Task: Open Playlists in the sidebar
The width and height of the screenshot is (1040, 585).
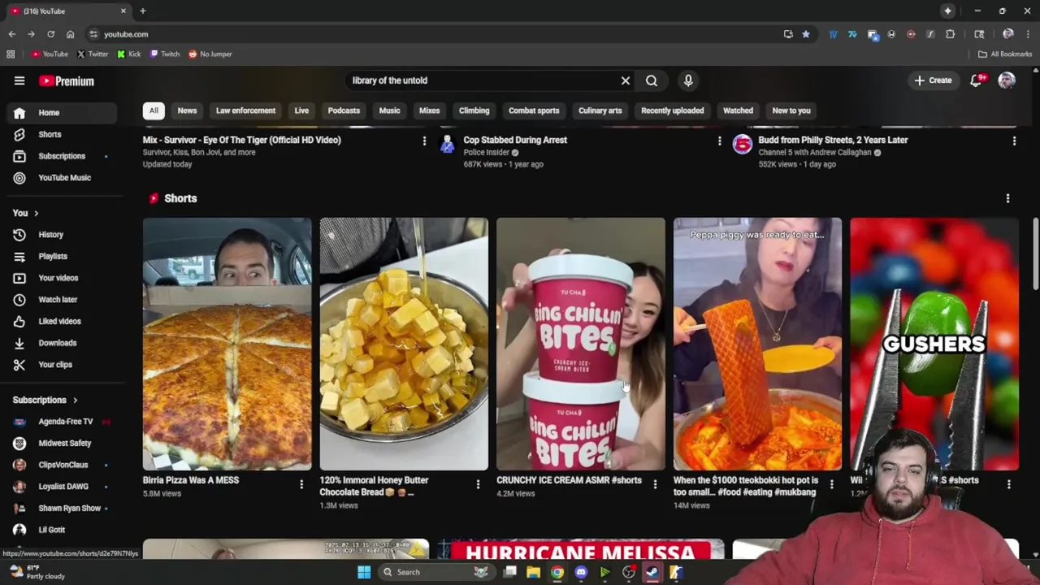Action: click(63, 256)
